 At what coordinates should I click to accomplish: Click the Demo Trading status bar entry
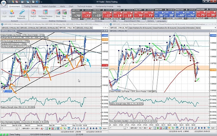15,135
